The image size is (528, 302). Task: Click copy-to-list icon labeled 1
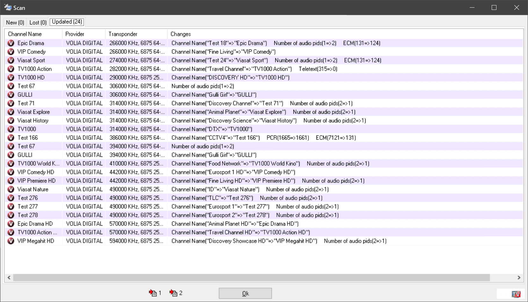[x=153, y=293]
